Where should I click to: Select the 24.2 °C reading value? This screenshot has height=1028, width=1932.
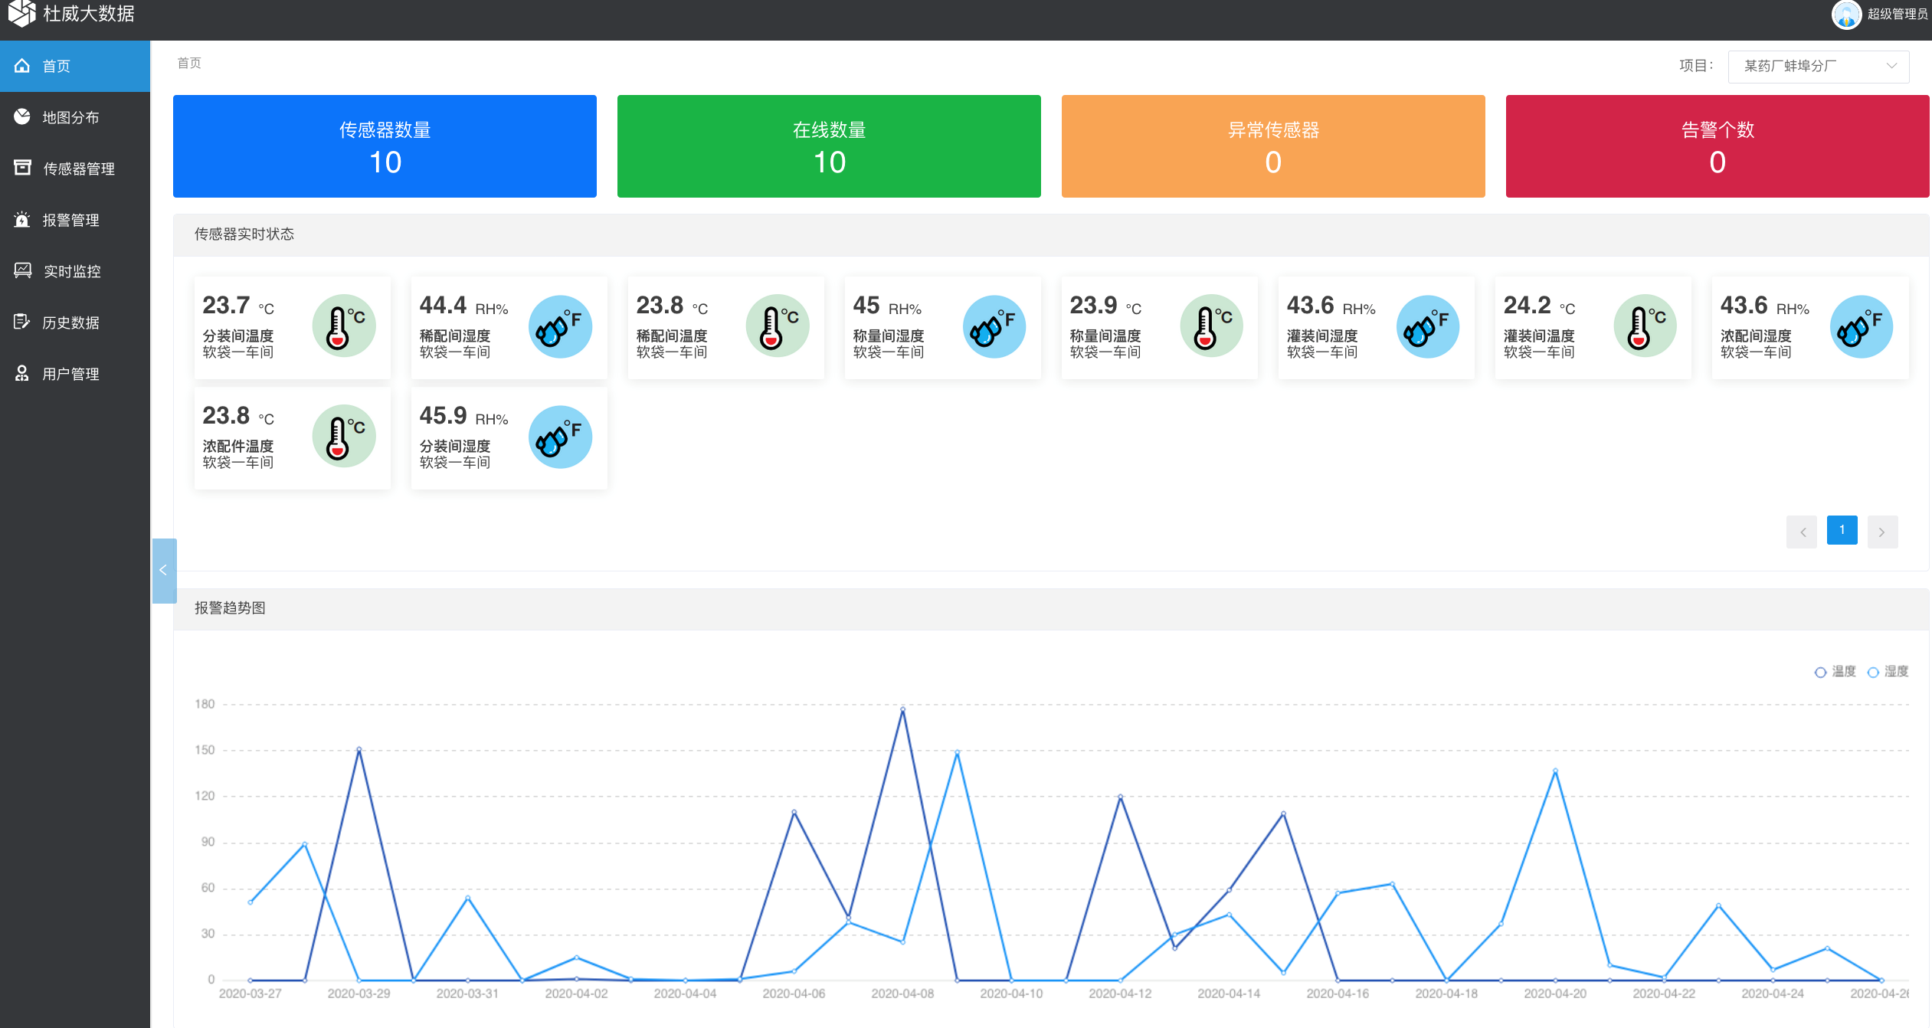tap(1539, 306)
